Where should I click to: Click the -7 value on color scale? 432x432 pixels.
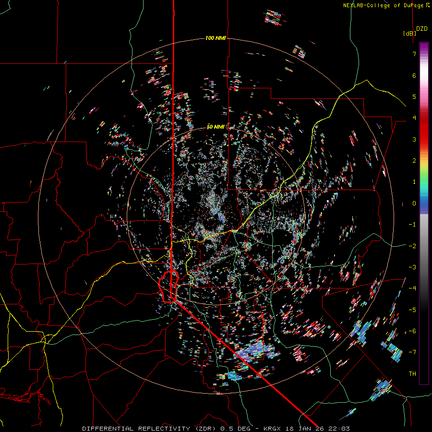[x=412, y=352]
